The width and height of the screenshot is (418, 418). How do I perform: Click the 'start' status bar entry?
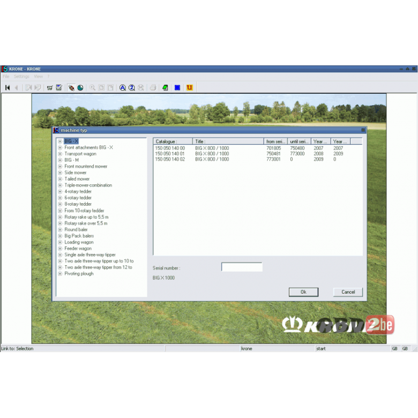coord(321,349)
